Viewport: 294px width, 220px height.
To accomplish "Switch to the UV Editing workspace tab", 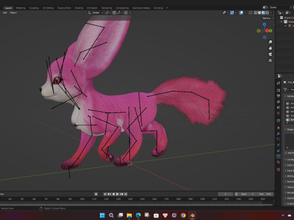I will [x=48, y=8].
